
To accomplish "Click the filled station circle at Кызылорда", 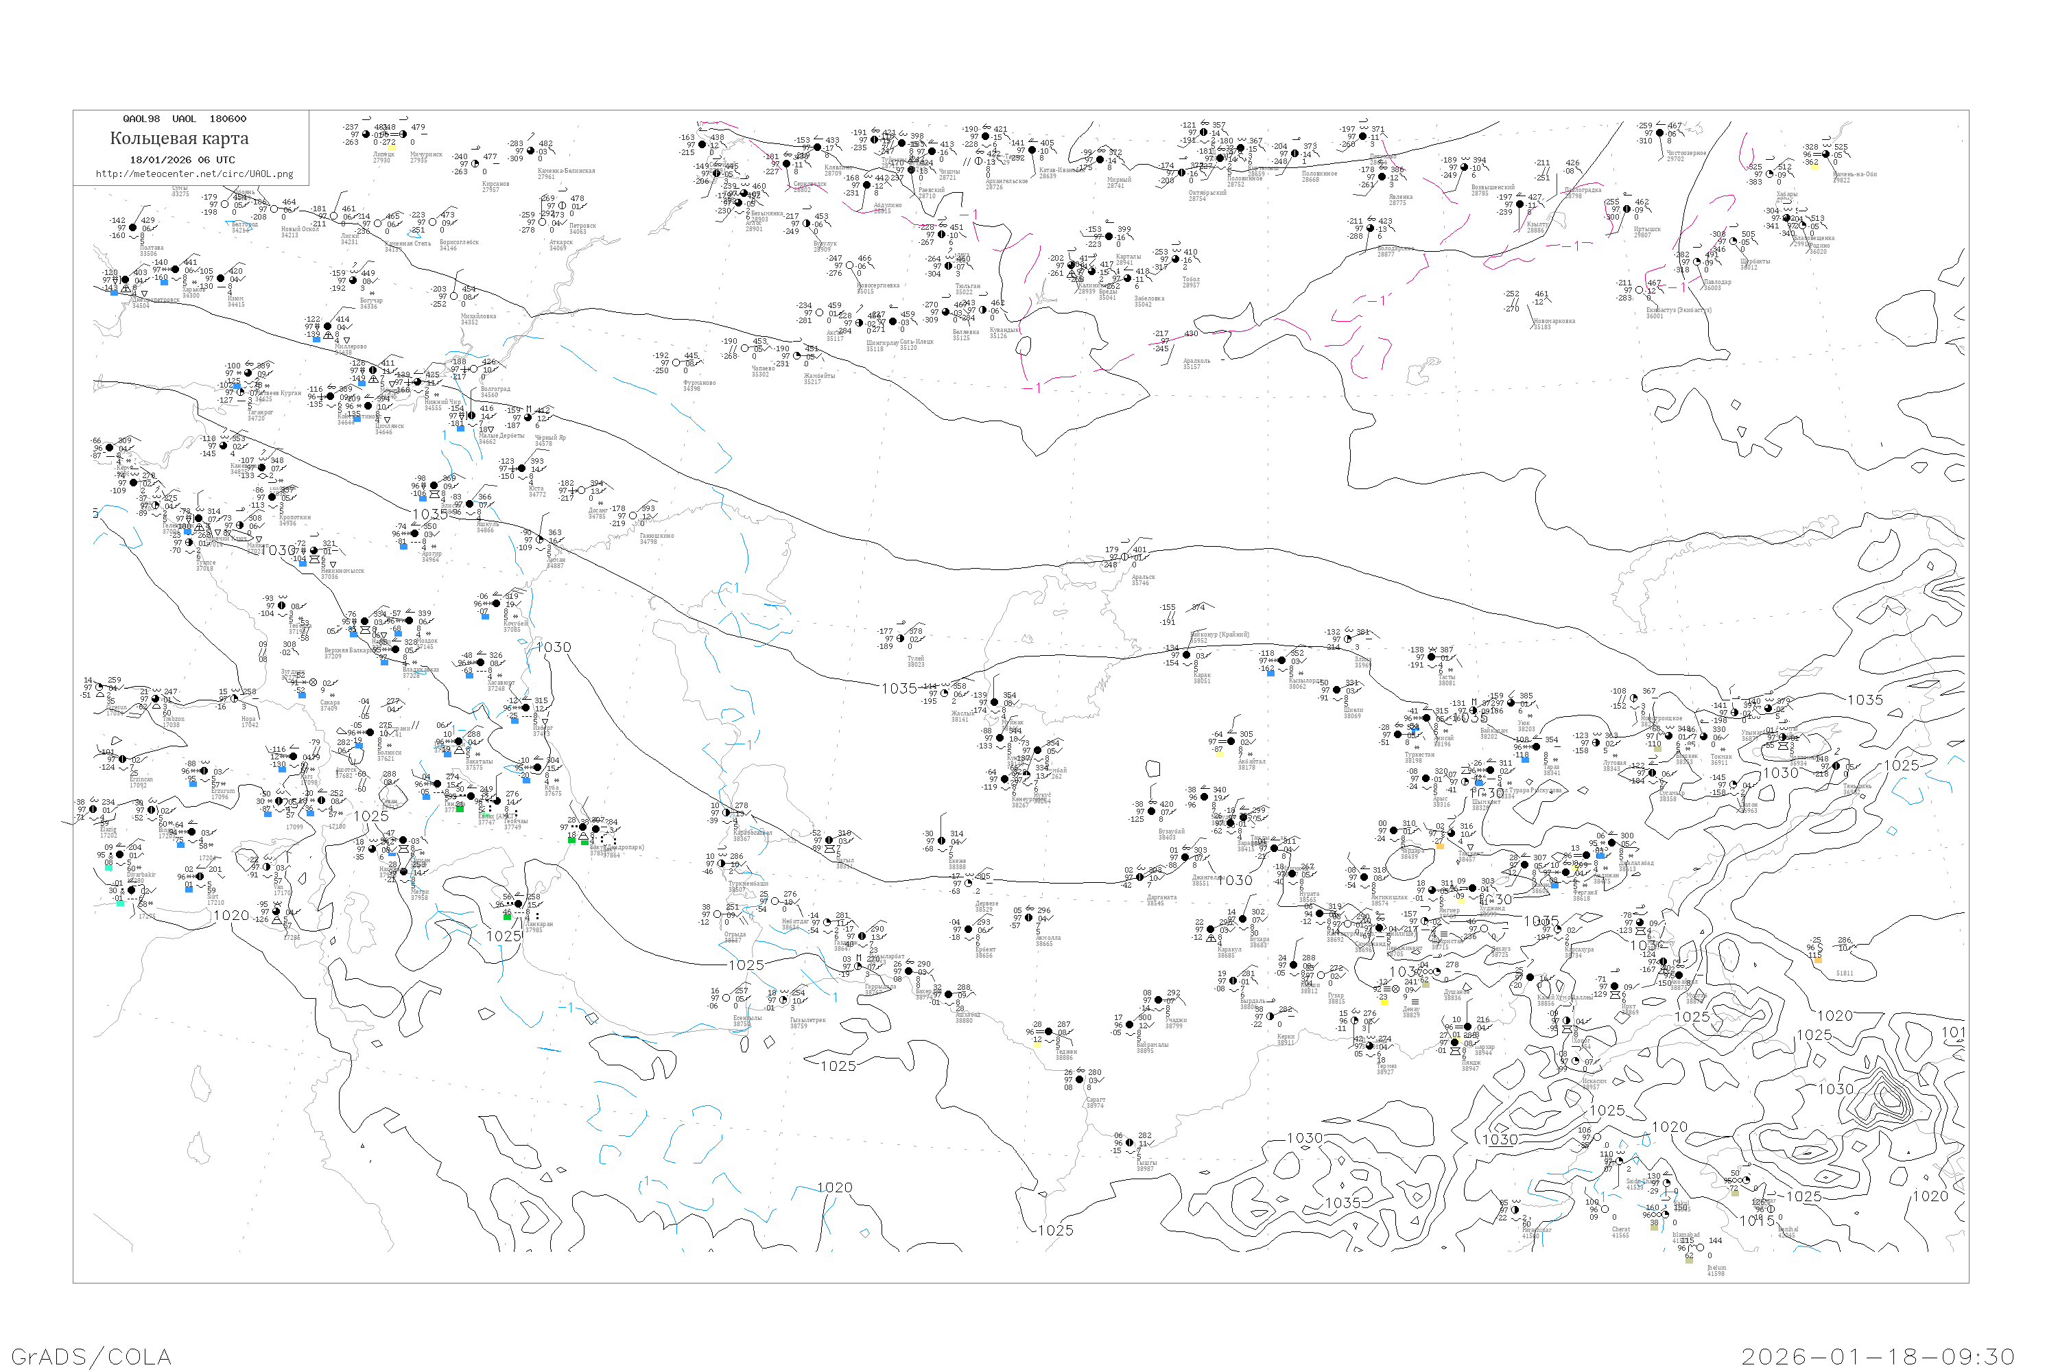I will coord(1281,661).
